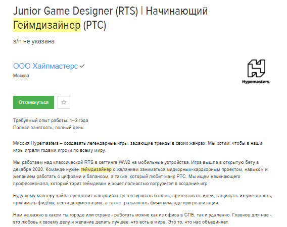Open the ООО Хайпмастерс company link
This screenshot has width=287, height=227.
click(45, 66)
